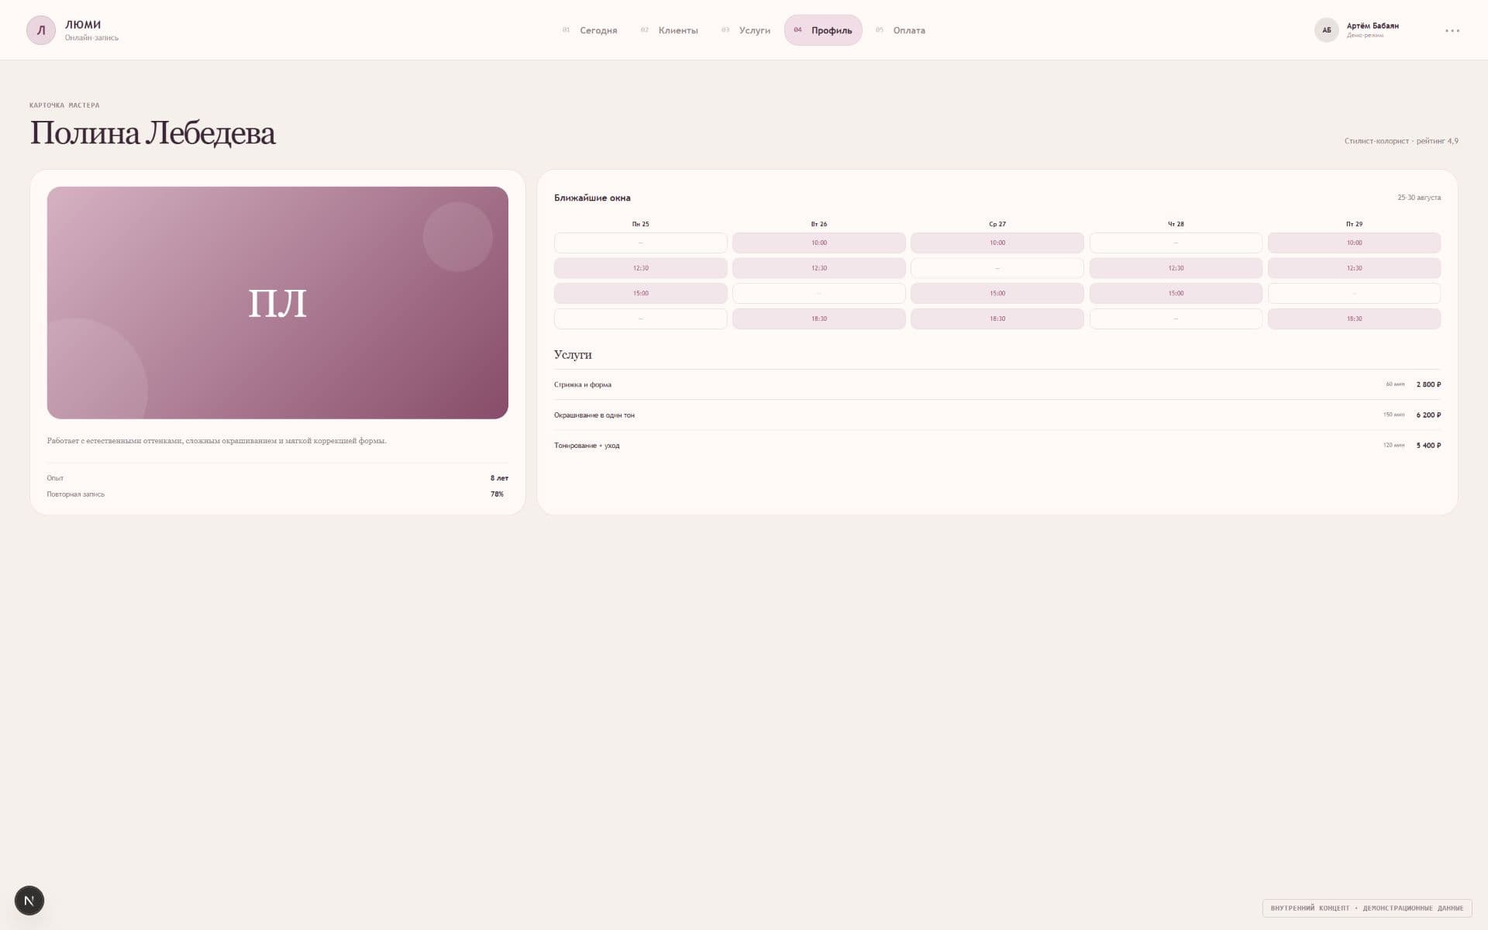
Task: Click the Стрижка и форма service row
Action: click(997, 384)
